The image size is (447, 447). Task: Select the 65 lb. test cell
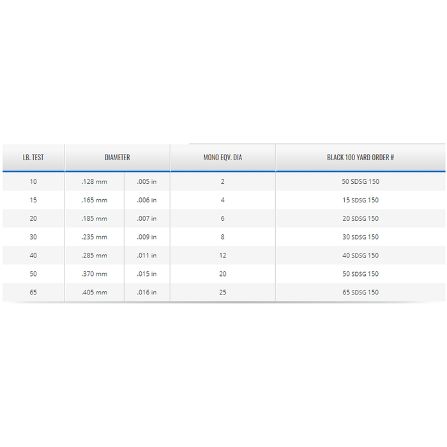(33, 293)
